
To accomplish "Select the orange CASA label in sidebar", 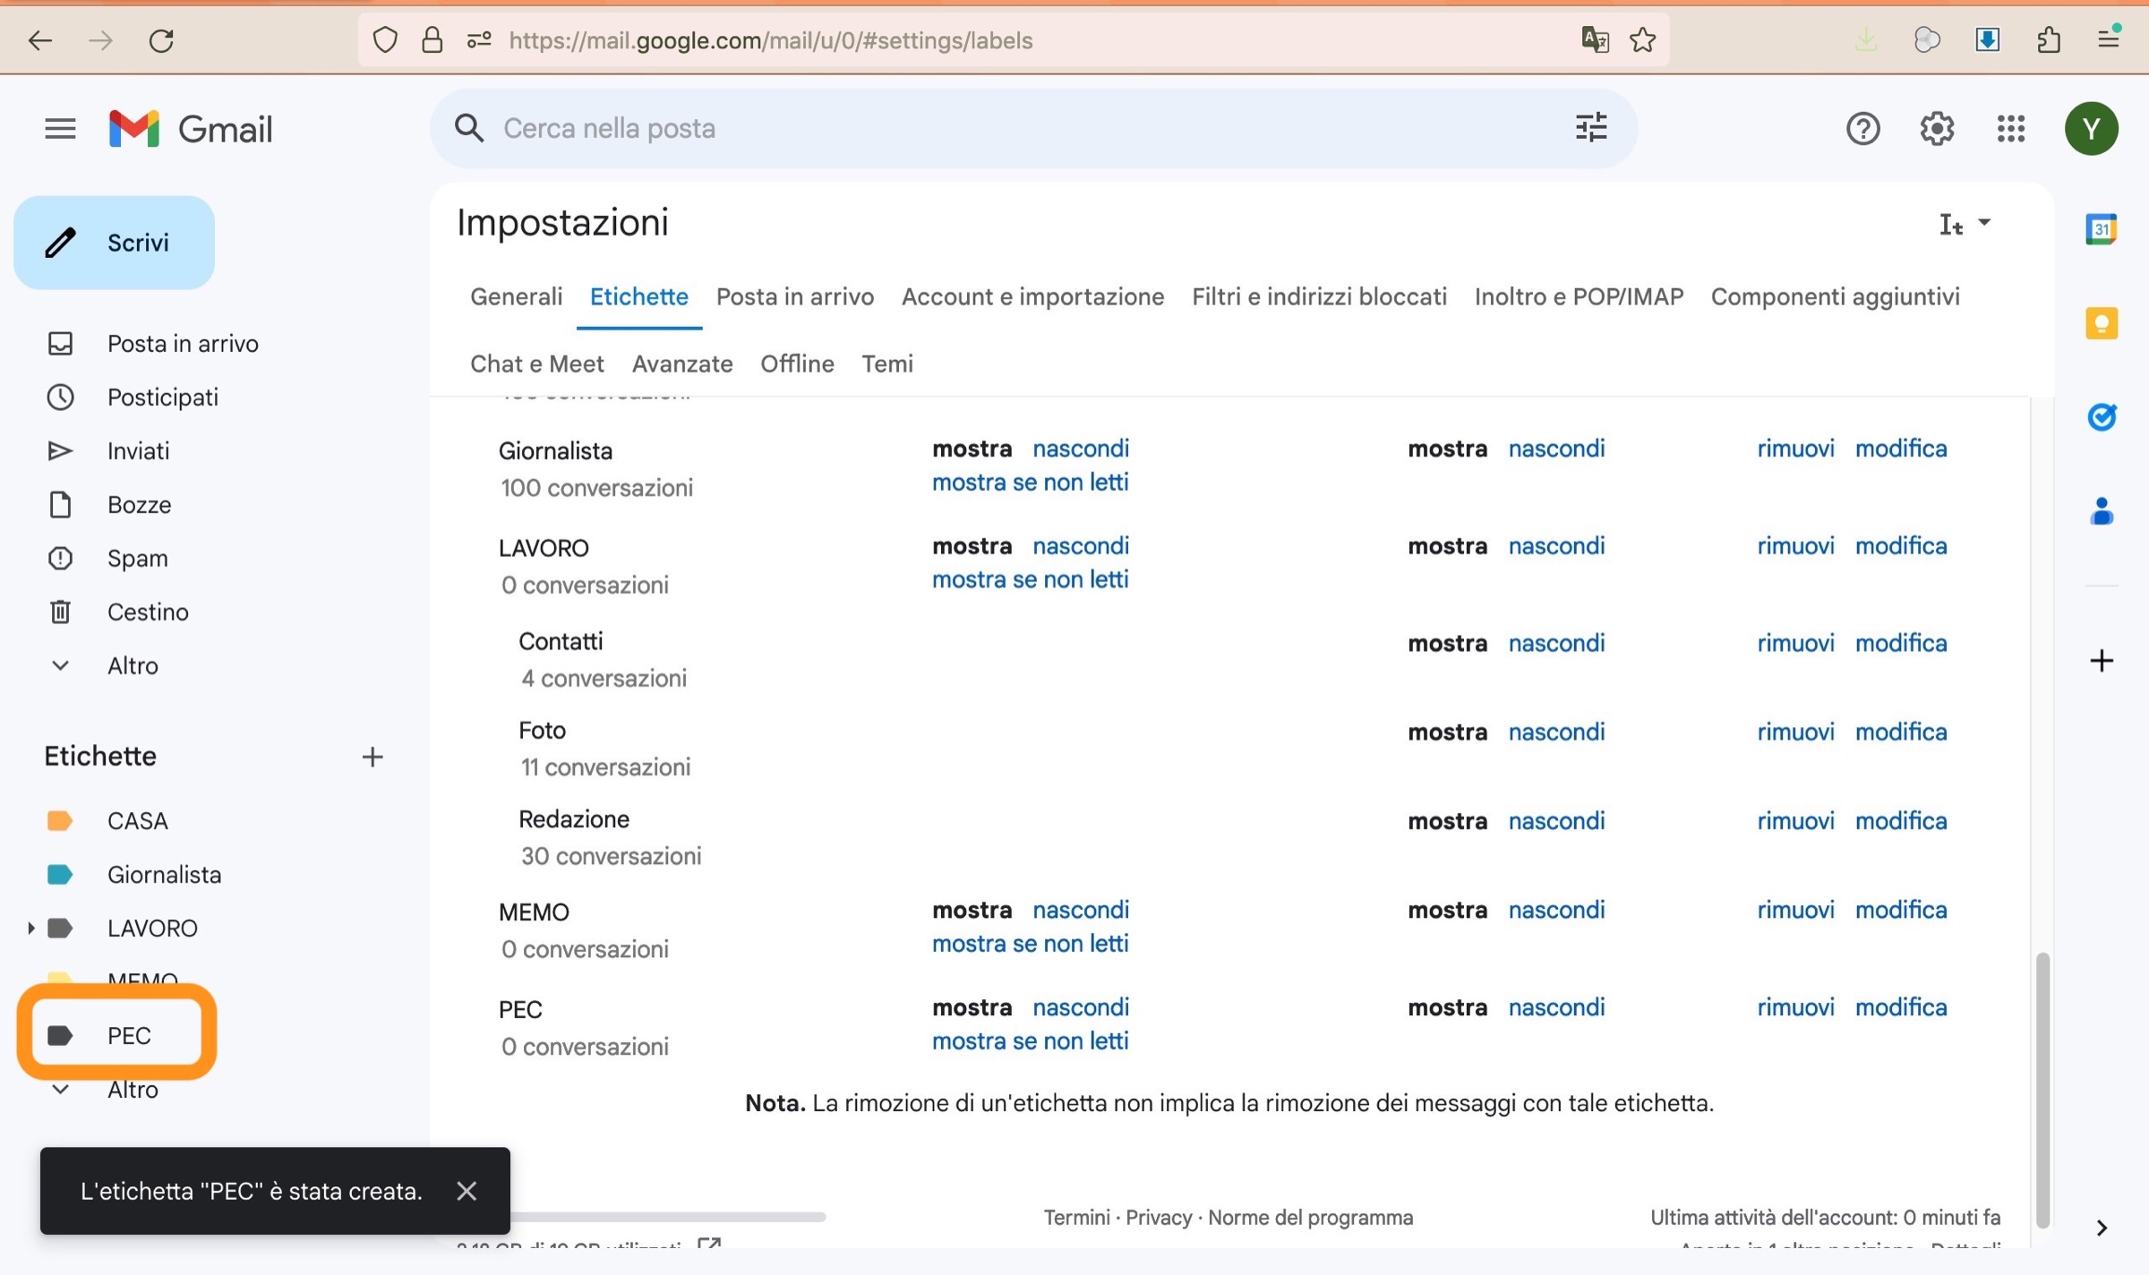I will [x=137, y=821].
